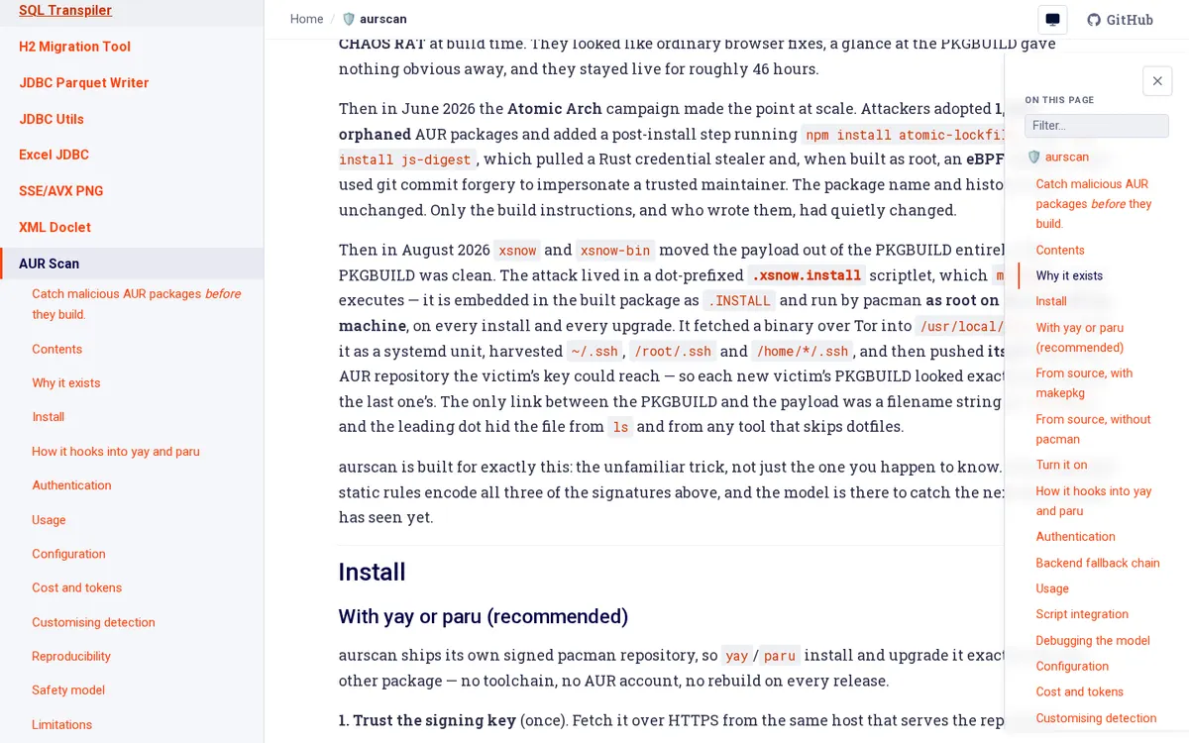Jump to Contents in left sidebar
The height and width of the screenshot is (743, 1189).
pos(56,349)
